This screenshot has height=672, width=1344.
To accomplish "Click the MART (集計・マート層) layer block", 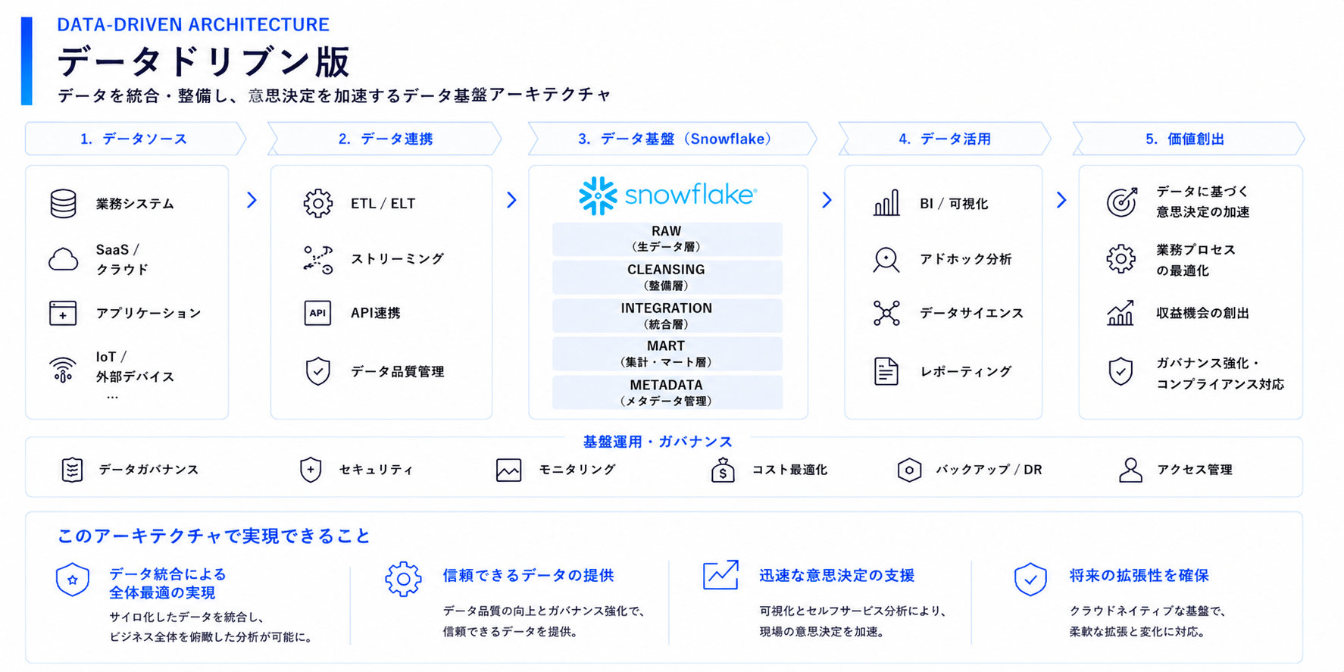I will click(x=667, y=354).
